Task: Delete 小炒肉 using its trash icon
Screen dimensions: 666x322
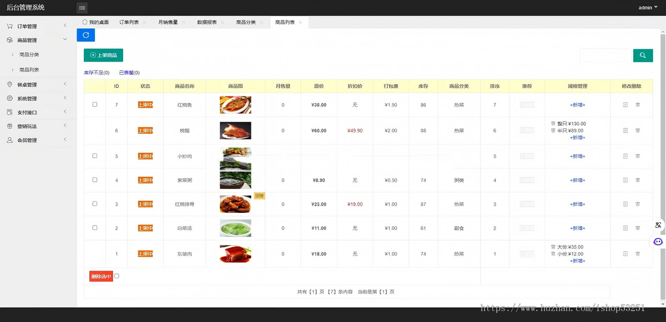Action: click(638, 156)
